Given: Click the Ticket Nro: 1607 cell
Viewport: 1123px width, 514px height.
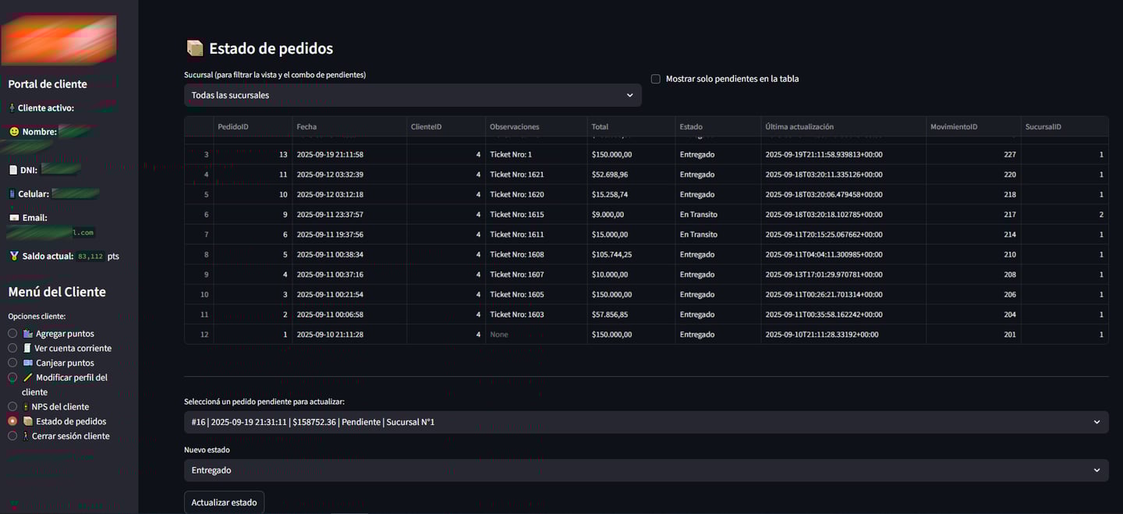Looking at the screenshot, I should tap(537, 275).
